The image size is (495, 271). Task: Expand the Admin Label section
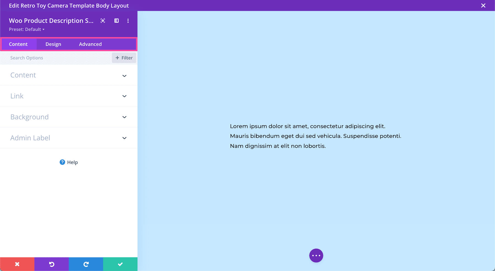tap(69, 138)
